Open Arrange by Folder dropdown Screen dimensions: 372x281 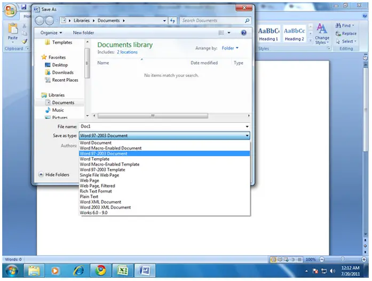point(230,48)
